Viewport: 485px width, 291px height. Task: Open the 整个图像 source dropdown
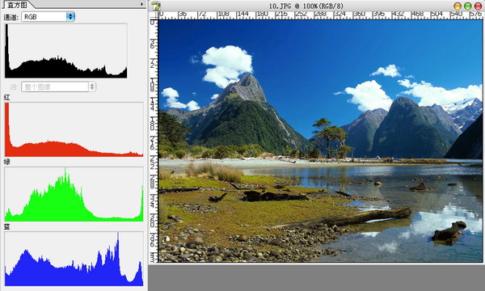58,87
